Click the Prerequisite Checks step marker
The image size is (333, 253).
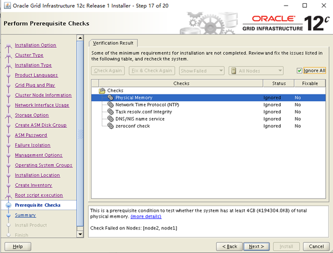pos(8,205)
